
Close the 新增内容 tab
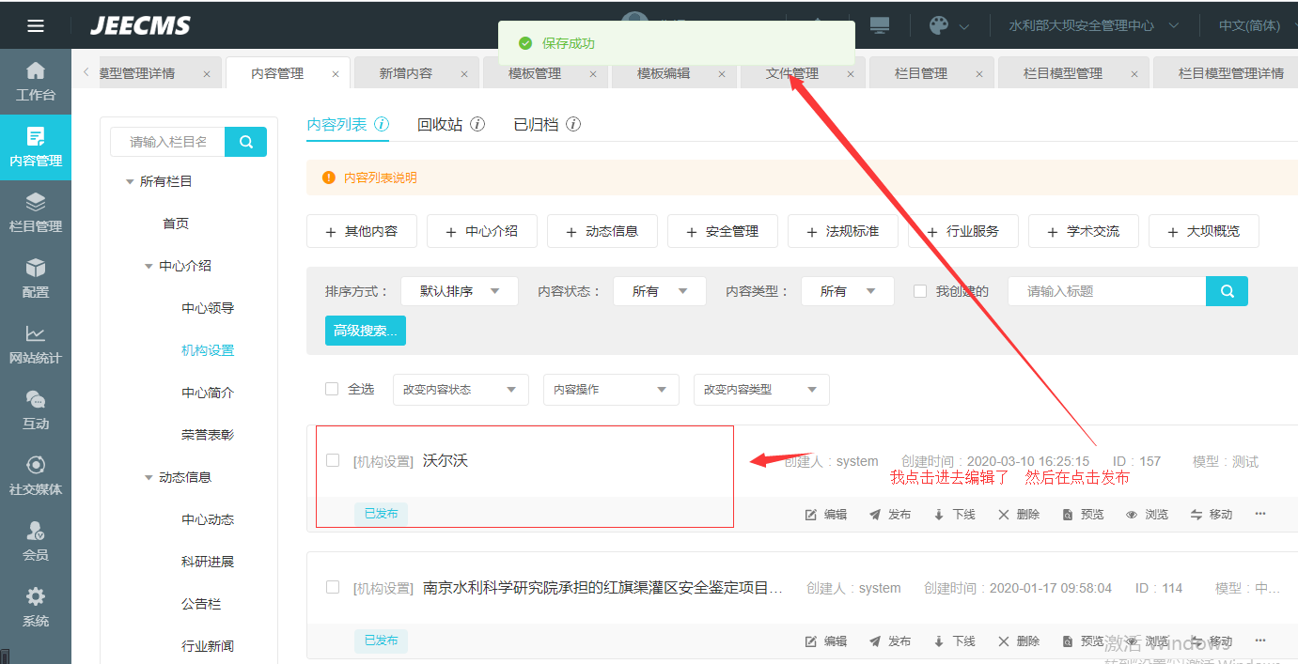tap(464, 74)
